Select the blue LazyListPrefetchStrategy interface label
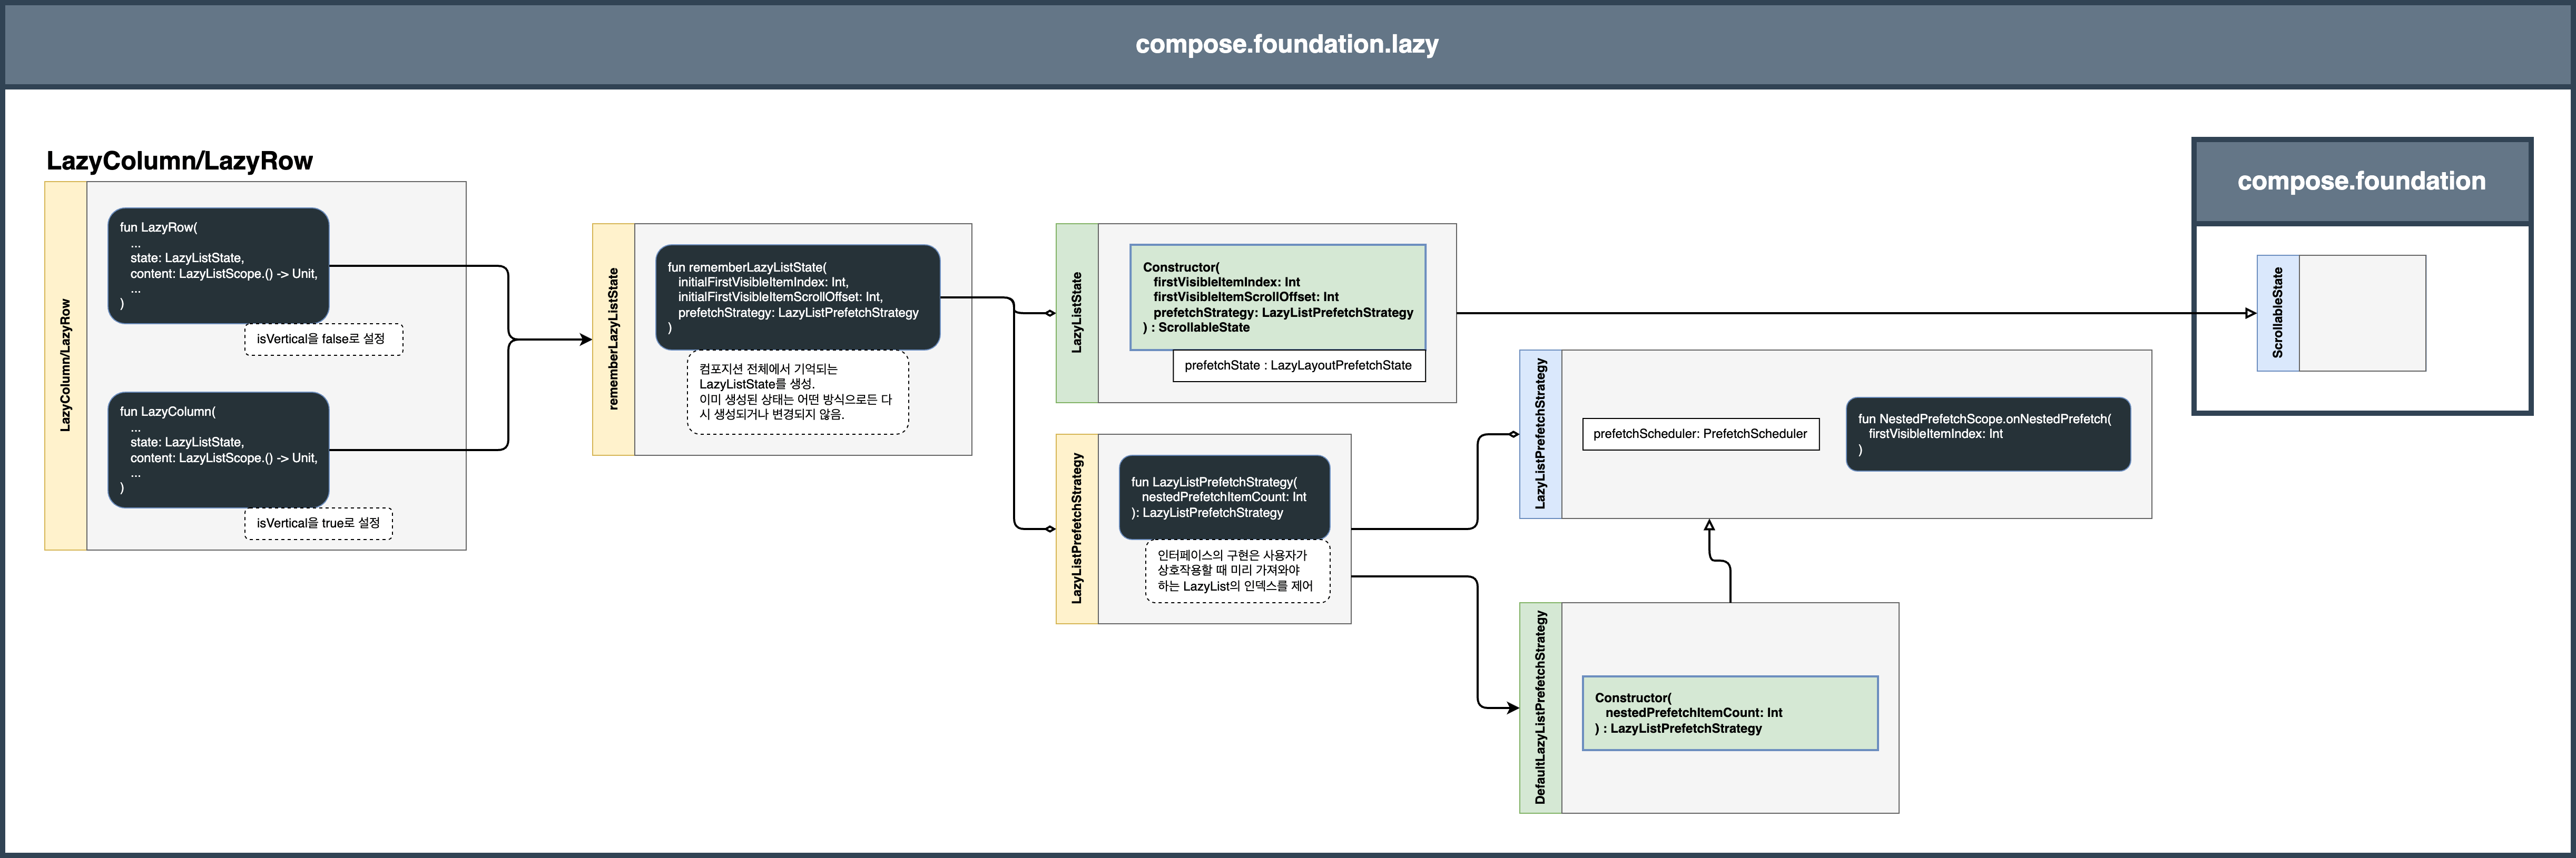The image size is (2576, 858). click(1539, 434)
